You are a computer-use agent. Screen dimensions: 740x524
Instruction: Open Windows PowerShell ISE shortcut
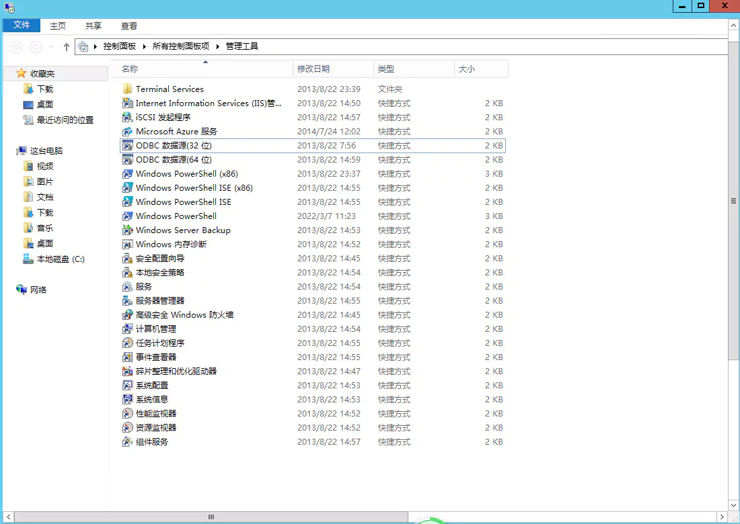click(x=183, y=202)
